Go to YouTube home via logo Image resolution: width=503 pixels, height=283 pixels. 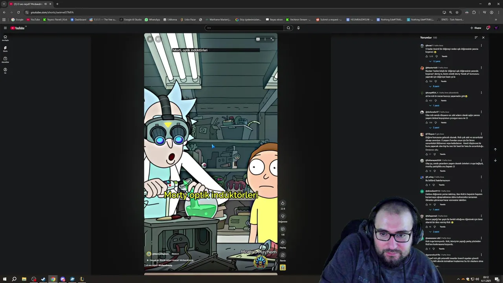click(x=18, y=28)
